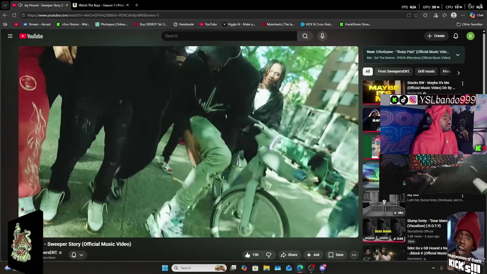The width and height of the screenshot is (487, 274).
Task: Open Sdot Go x GB Hound video
Action: [427, 251]
